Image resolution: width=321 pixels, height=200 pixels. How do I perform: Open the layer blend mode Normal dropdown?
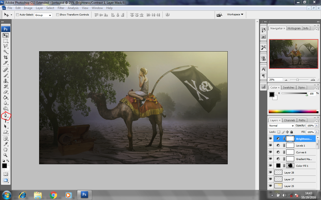point(281,125)
